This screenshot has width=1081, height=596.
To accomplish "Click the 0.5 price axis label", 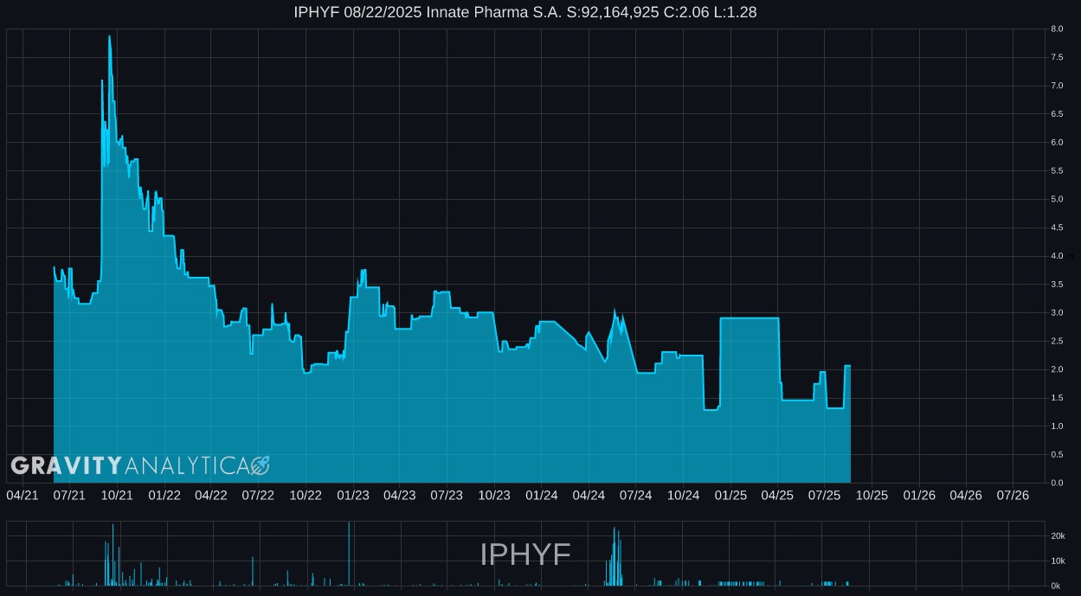I will pos(1057,454).
